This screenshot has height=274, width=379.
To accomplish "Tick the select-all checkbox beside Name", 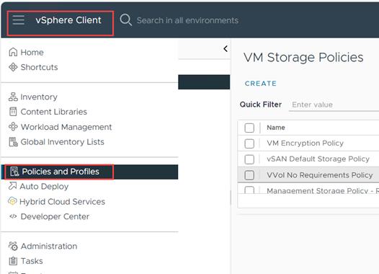I will 249,128.
